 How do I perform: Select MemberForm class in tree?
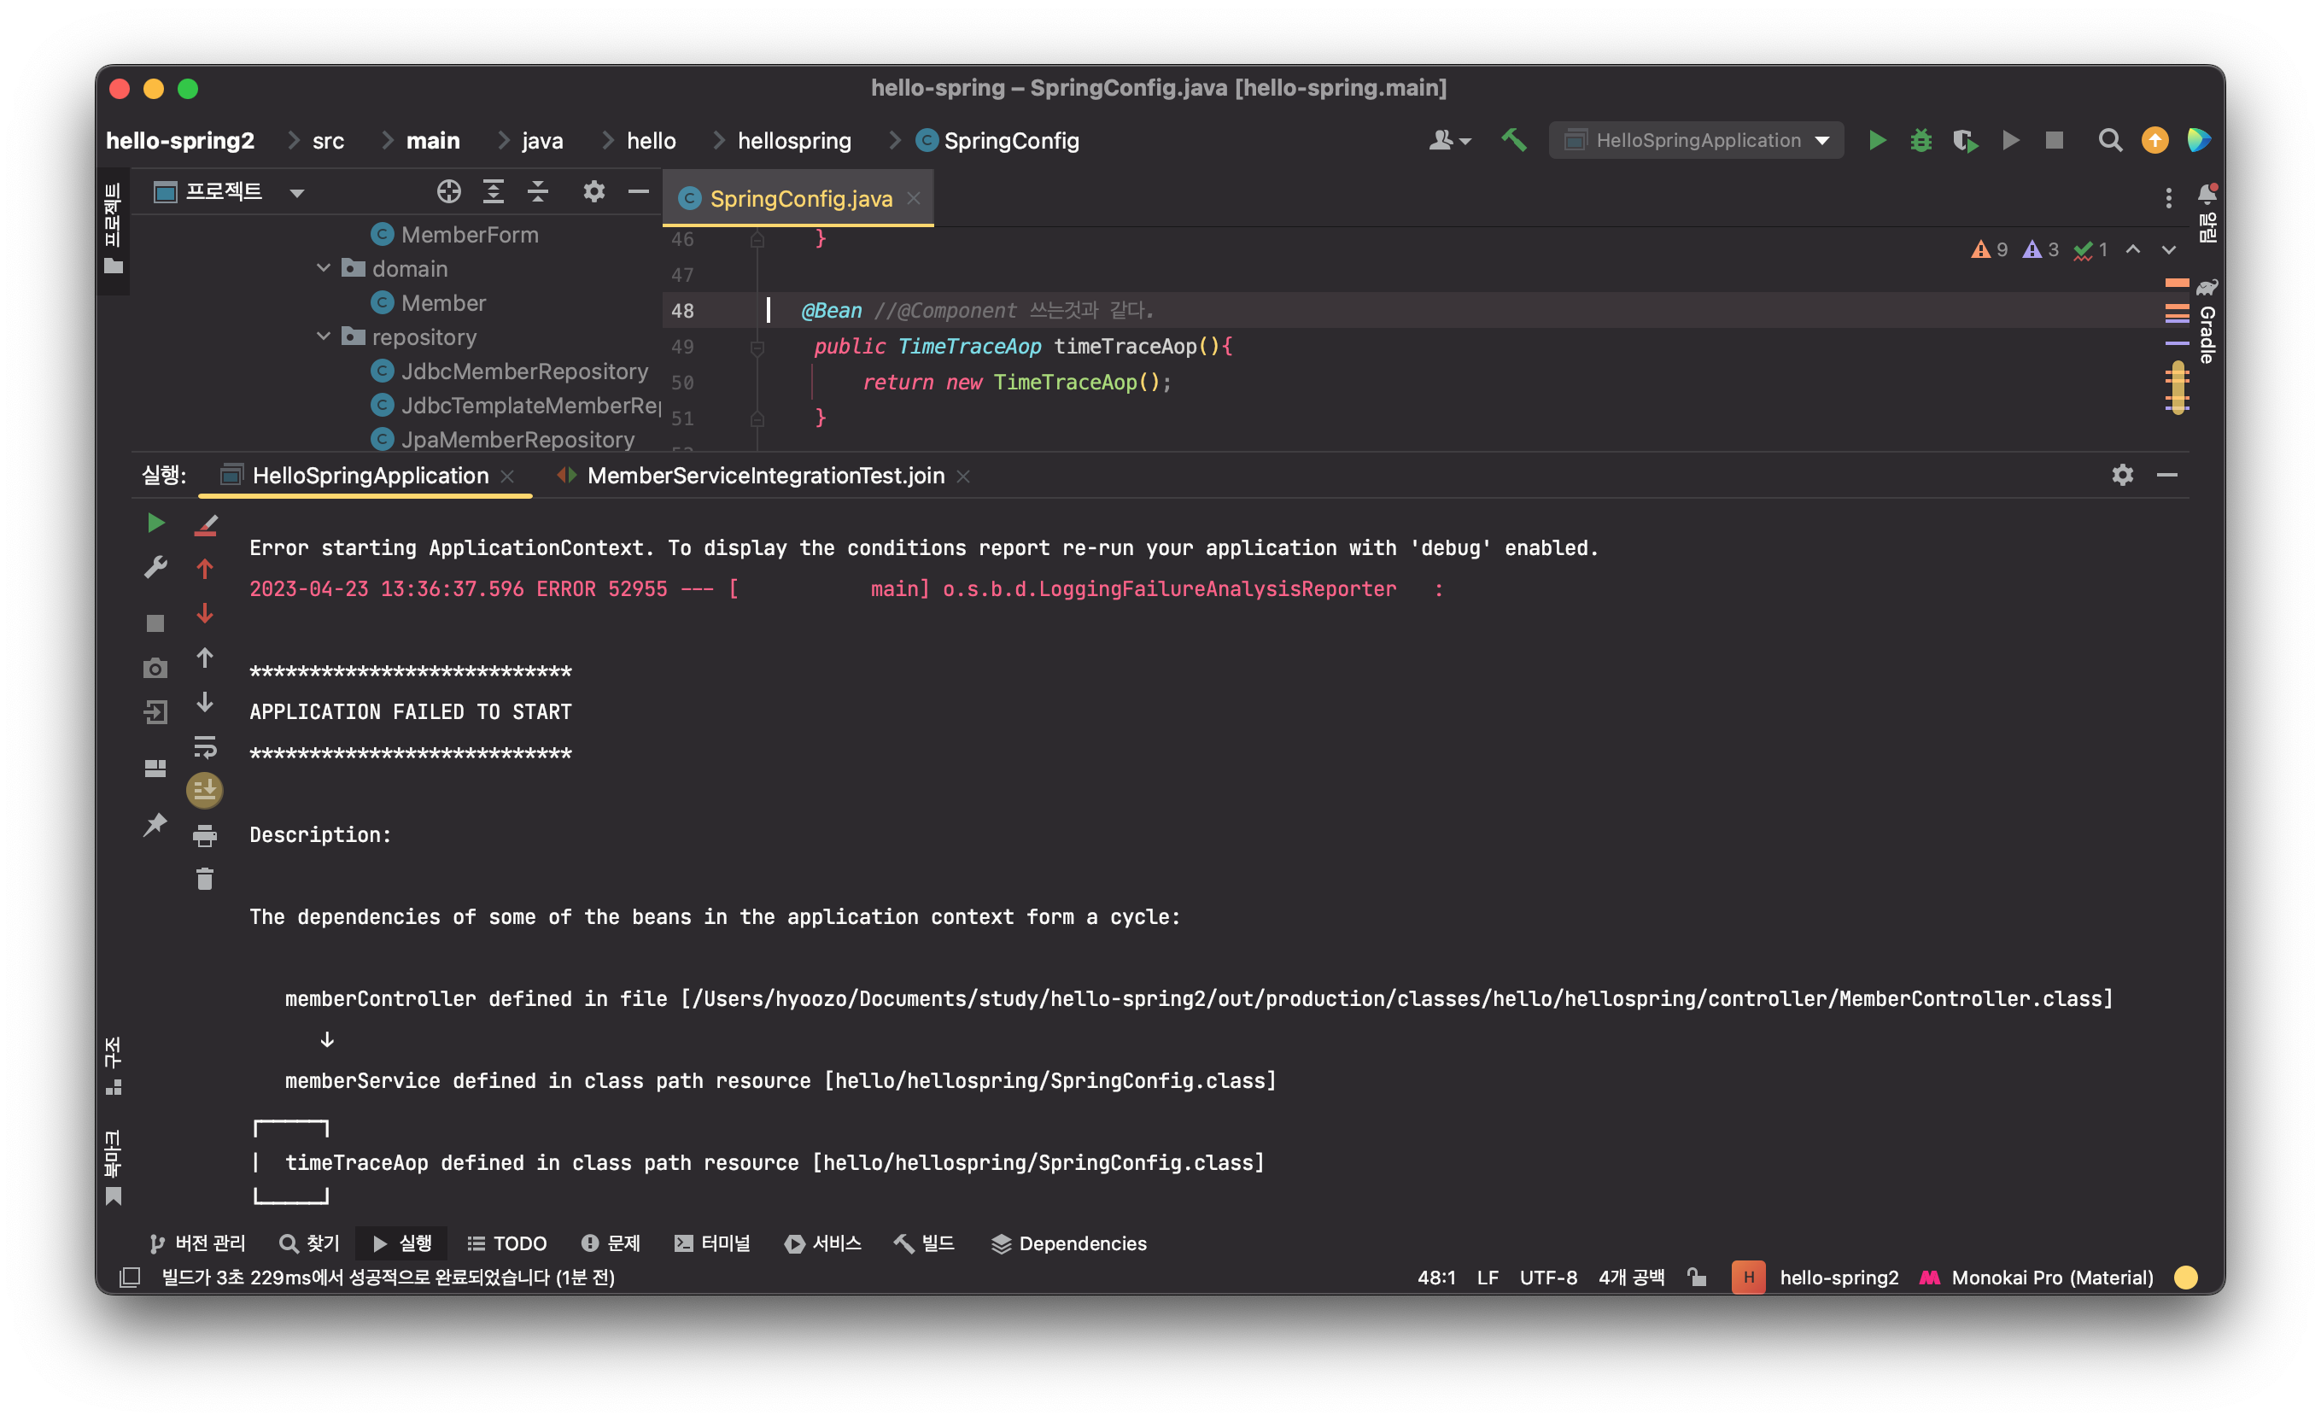[x=454, y=235]
